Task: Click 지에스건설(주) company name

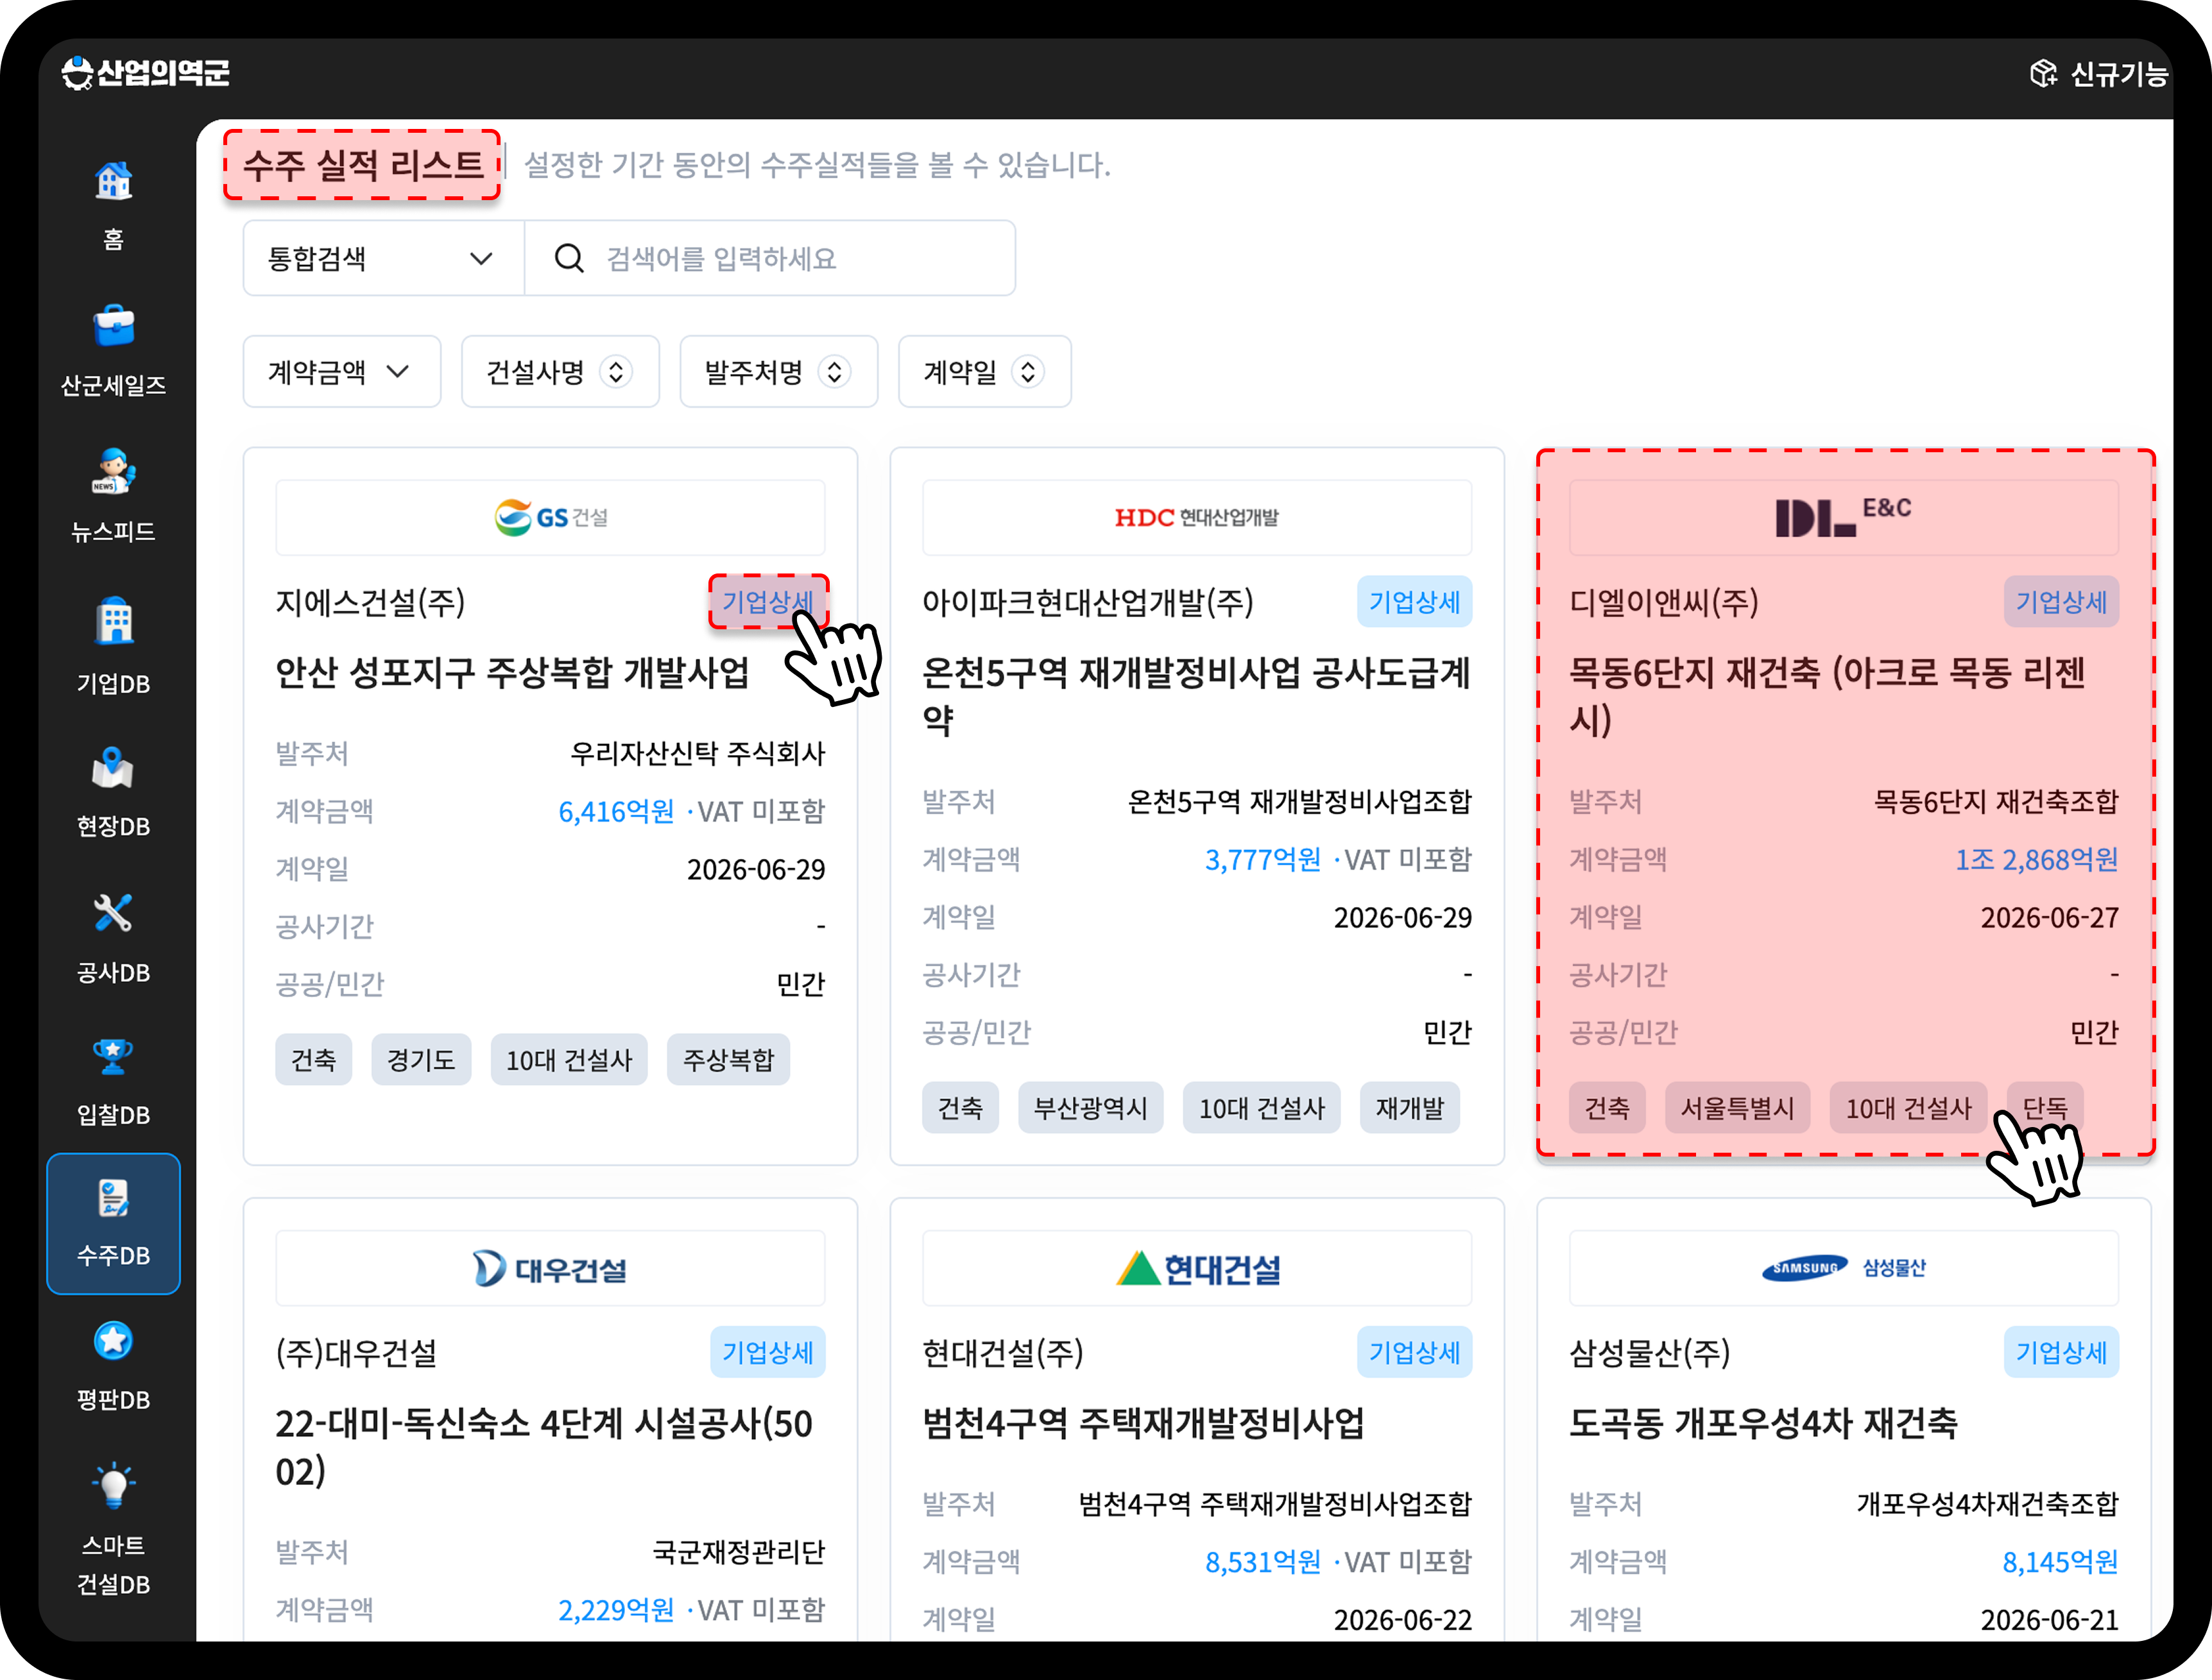Action: coord(370,602)
